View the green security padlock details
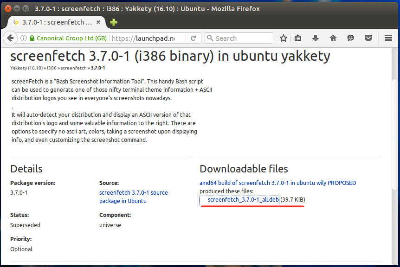400x267 pixels. pos(32,38)
